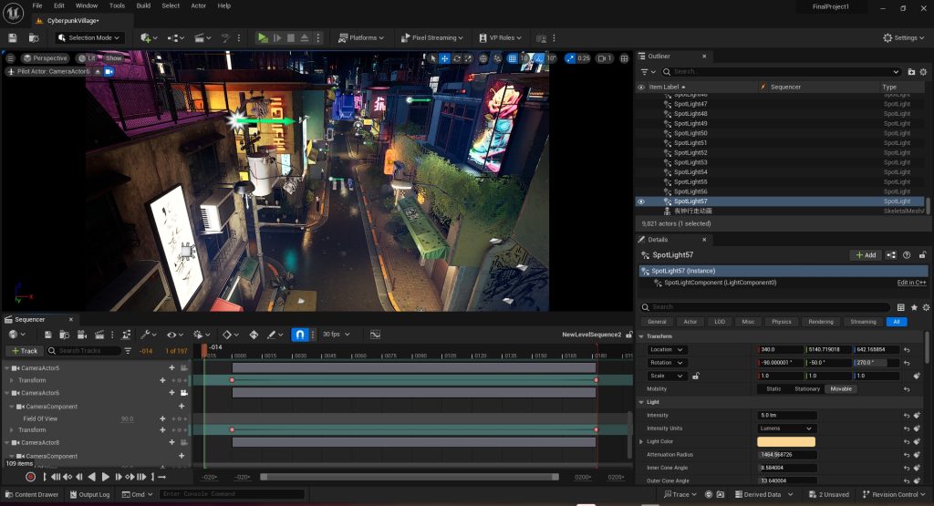Image resolution: width=934 pixels, height=506 pixels.
Task: Toggle rotation angle snapping in viewport
Action: [x=539, y=58]
